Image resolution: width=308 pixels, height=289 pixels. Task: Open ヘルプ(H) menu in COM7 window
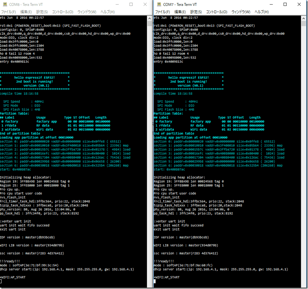[x=261, y=12]
